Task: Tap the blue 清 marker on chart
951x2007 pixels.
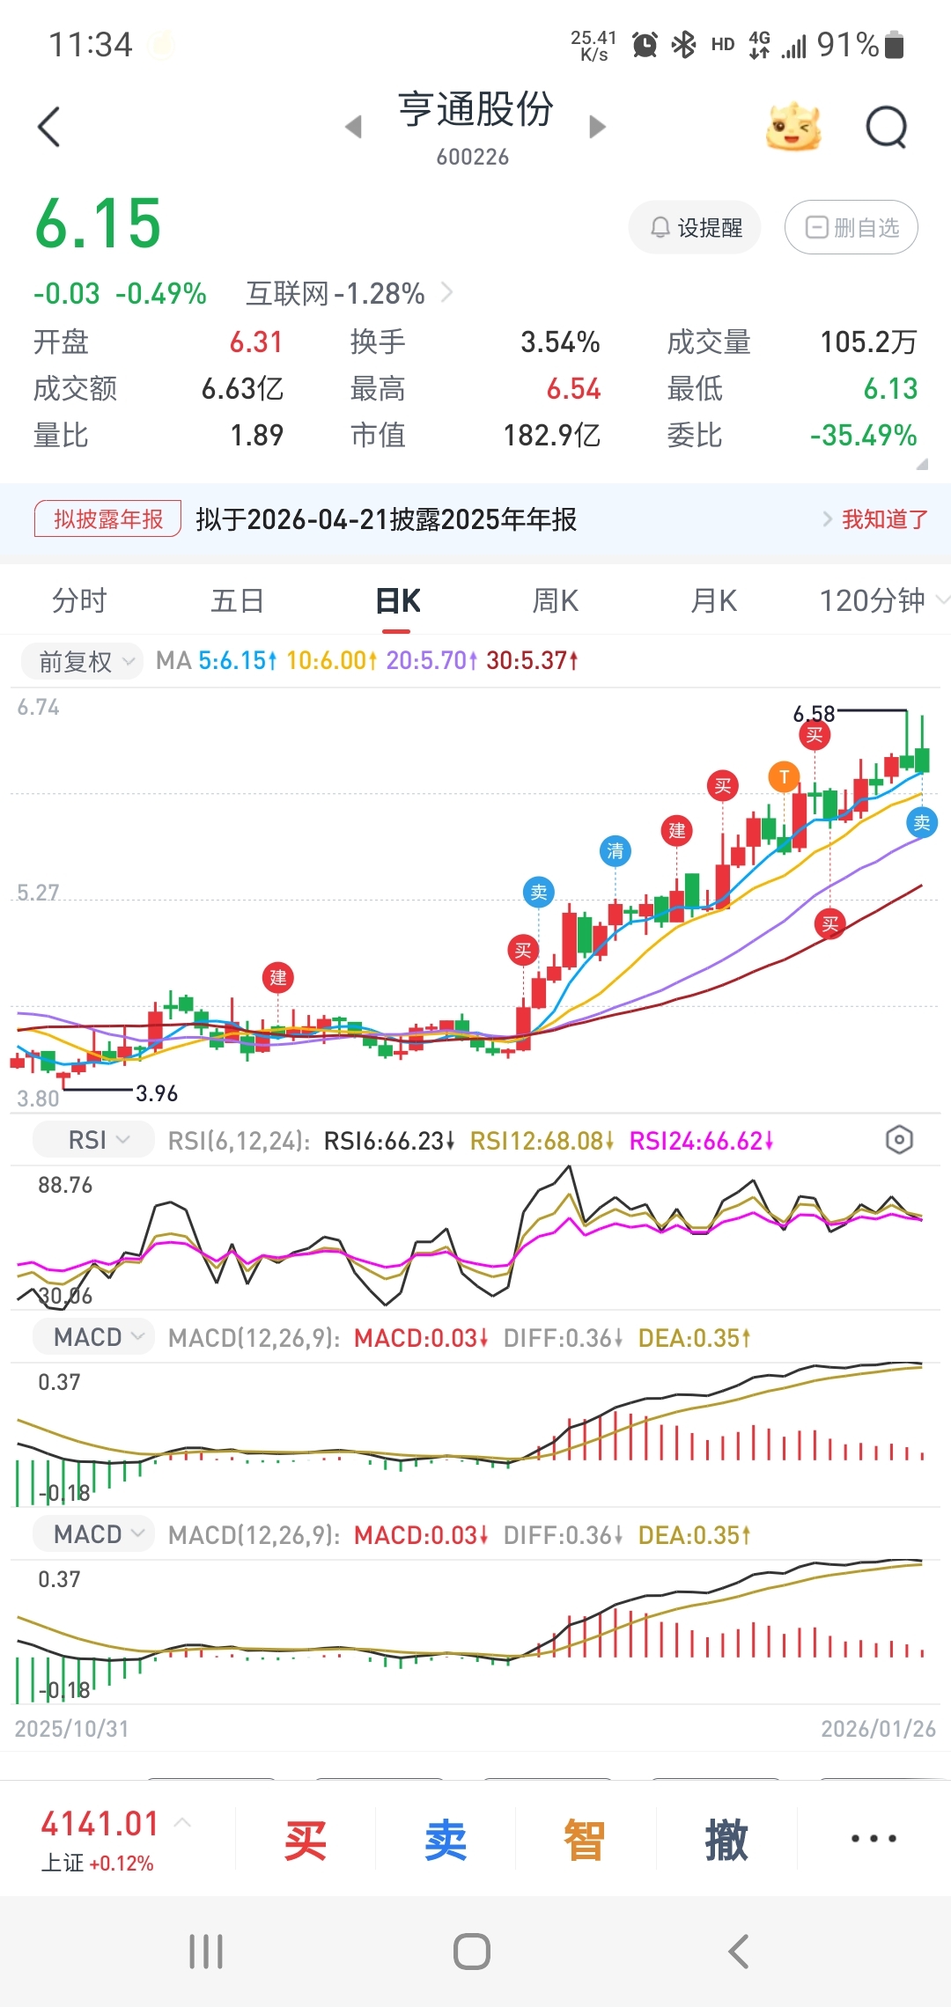Action: tap(616, 850)
